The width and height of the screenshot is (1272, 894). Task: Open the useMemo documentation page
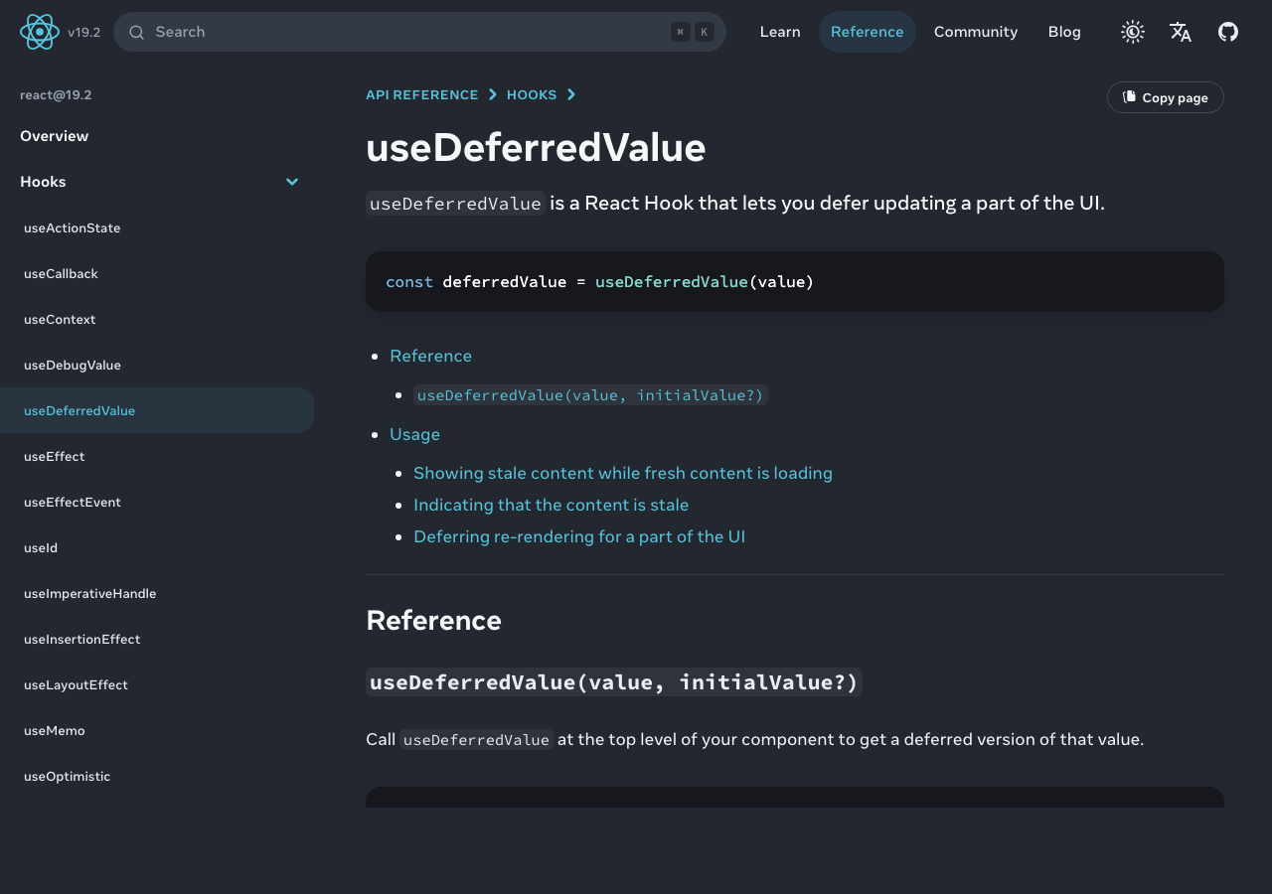pos(55,730)
